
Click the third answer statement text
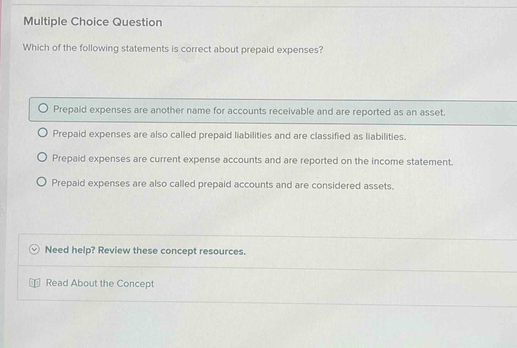253,161
